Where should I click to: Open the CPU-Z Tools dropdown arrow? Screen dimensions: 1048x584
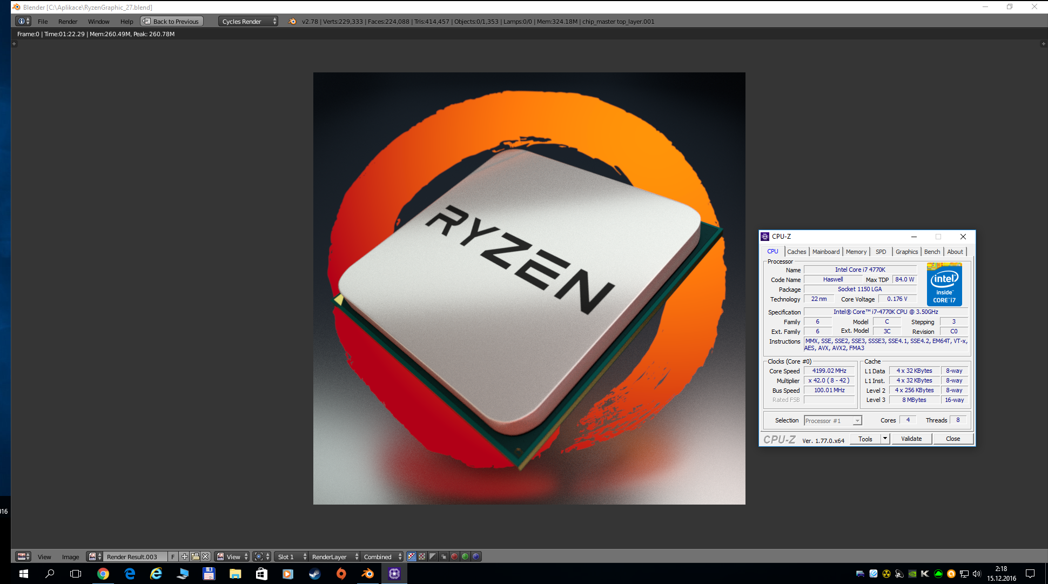(x=885, y=439)
